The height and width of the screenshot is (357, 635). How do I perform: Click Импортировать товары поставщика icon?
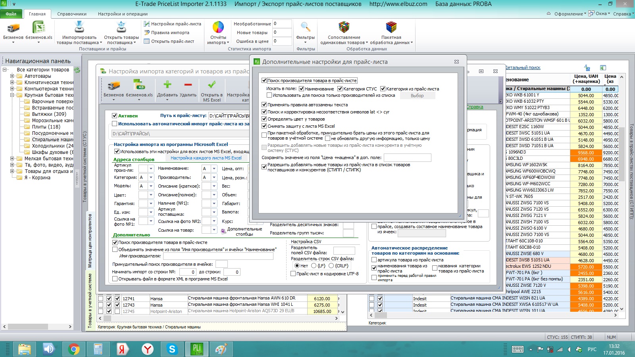79,28
